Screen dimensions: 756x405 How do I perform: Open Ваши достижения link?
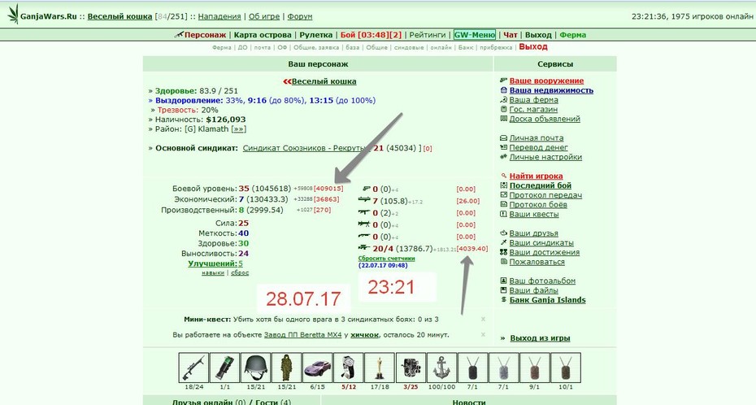pos(545,252)
